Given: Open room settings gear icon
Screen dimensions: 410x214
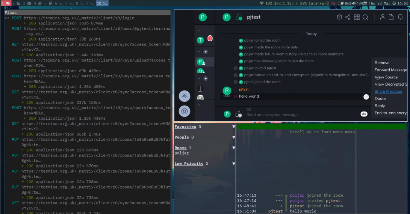Looking at the screenshot, I should 339,17.
